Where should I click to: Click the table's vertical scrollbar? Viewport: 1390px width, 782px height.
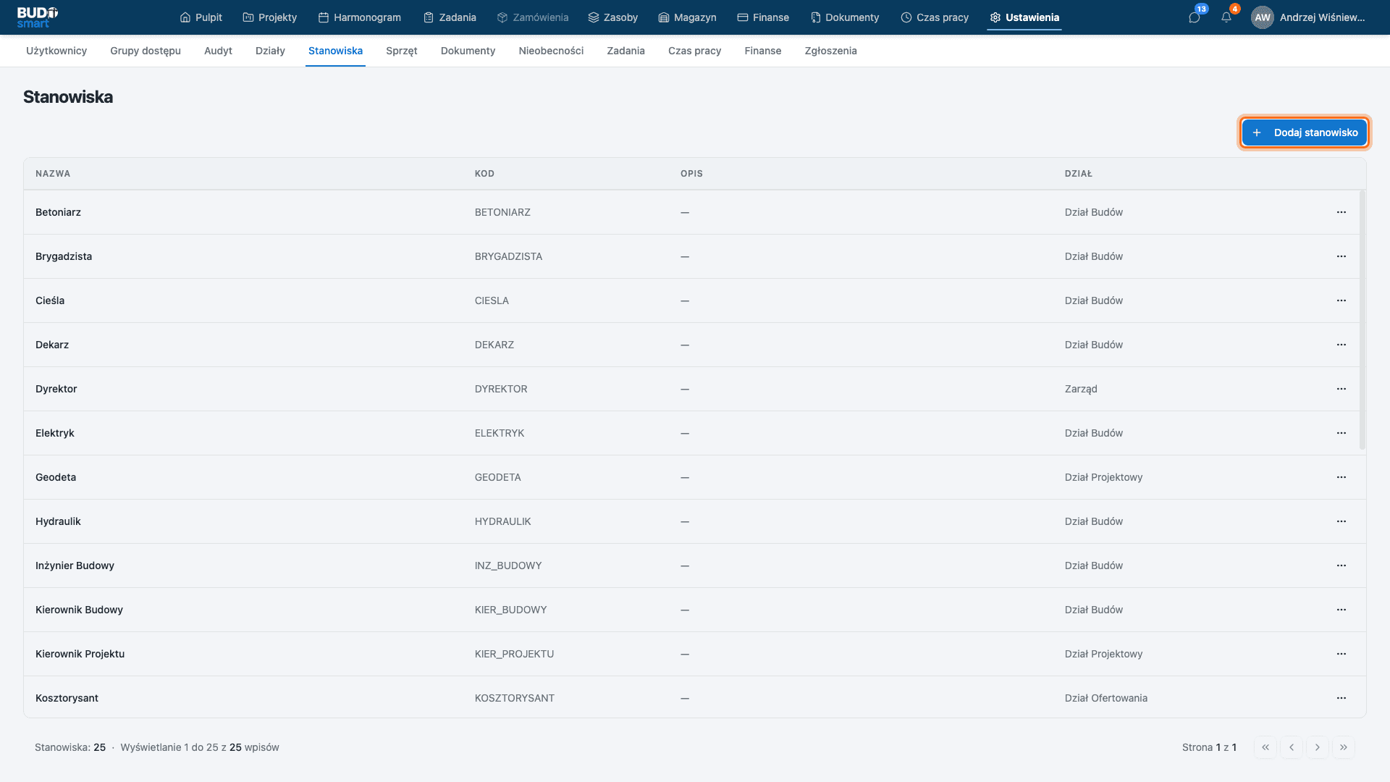tap(1362, 319)
